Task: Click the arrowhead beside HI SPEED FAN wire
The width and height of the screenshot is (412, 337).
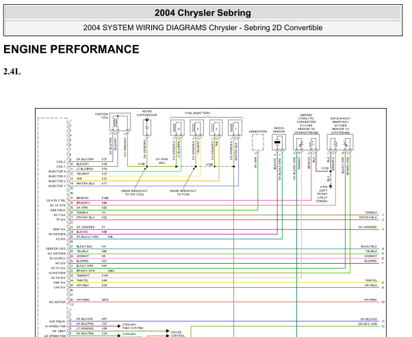Action: pos(119,326)
